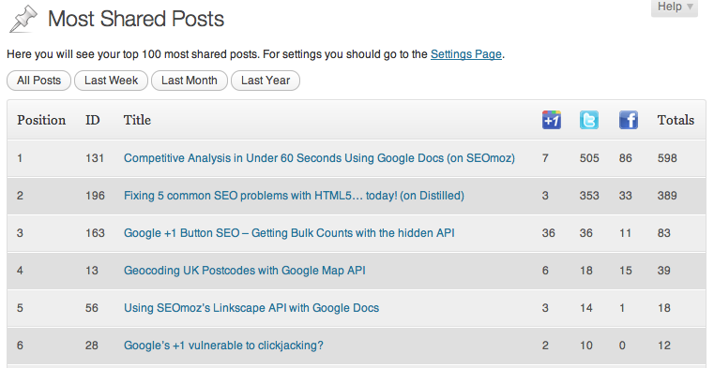The height and width of the screenshot is (368, 714).
Task: Open Google's +1 vulnerable to clickjacking post
Action: pyautogui.click(x=223, y=346)
